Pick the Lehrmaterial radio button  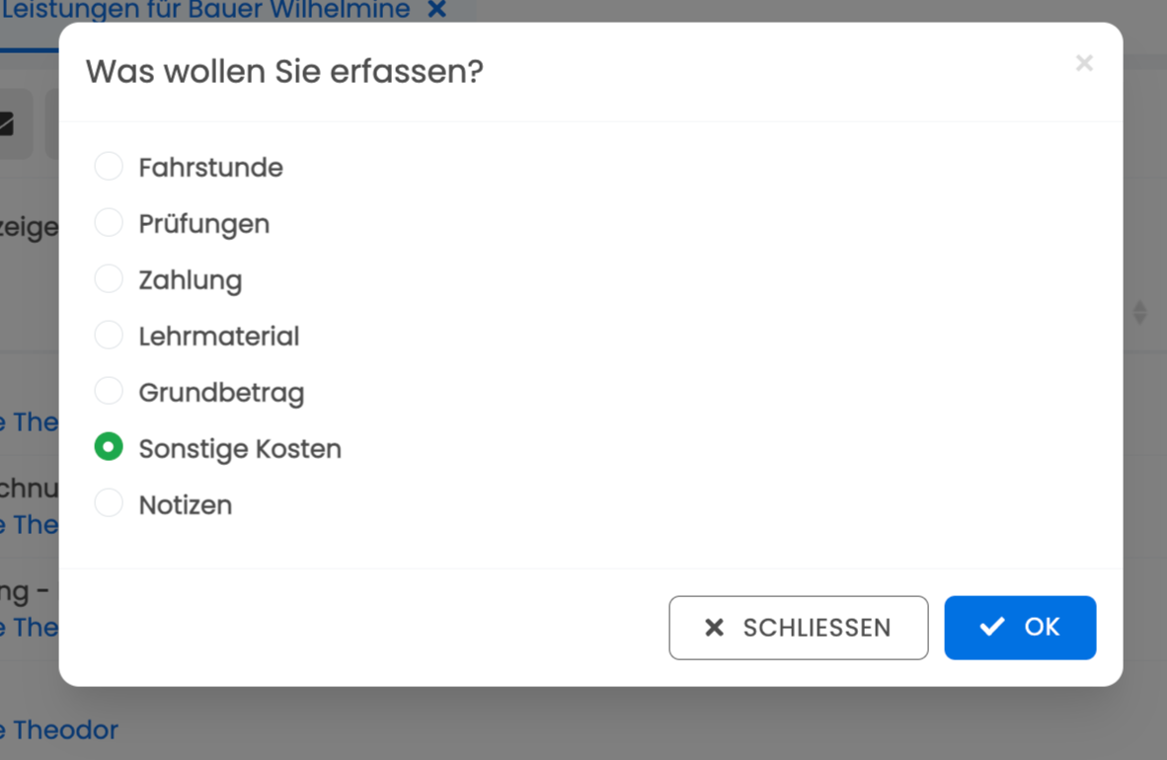(109, 335)
